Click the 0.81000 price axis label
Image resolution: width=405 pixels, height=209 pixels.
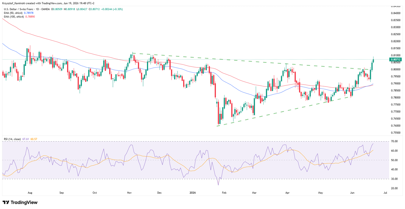396,55
